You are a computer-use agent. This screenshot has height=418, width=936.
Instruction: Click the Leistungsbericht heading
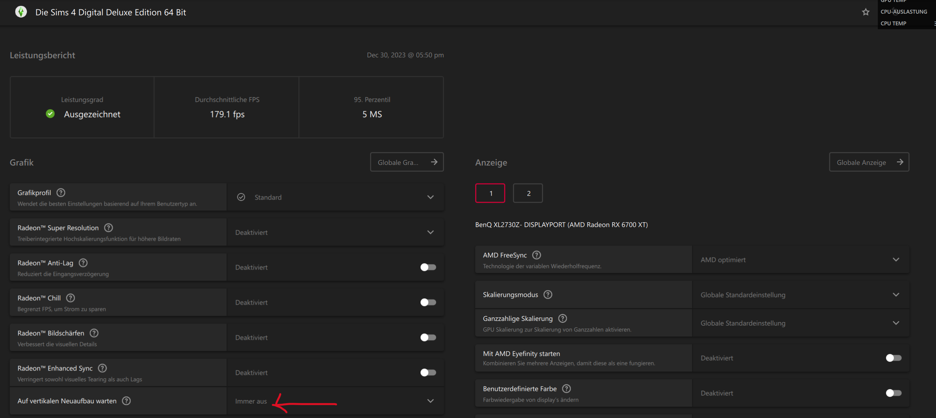(x=43, y=55)
